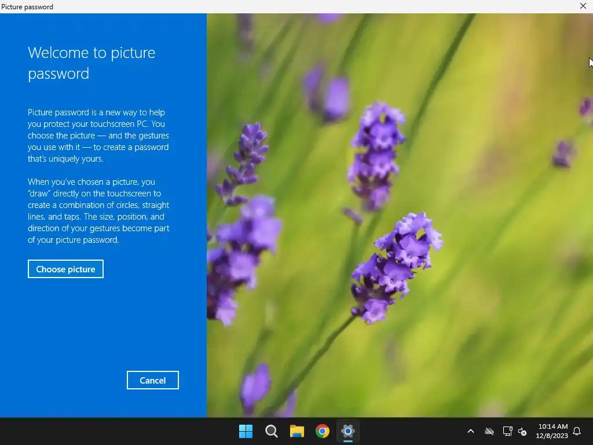Open network connection tray icon
The width and height of the screenshot is (593, 445).
(x=507, y=431)
